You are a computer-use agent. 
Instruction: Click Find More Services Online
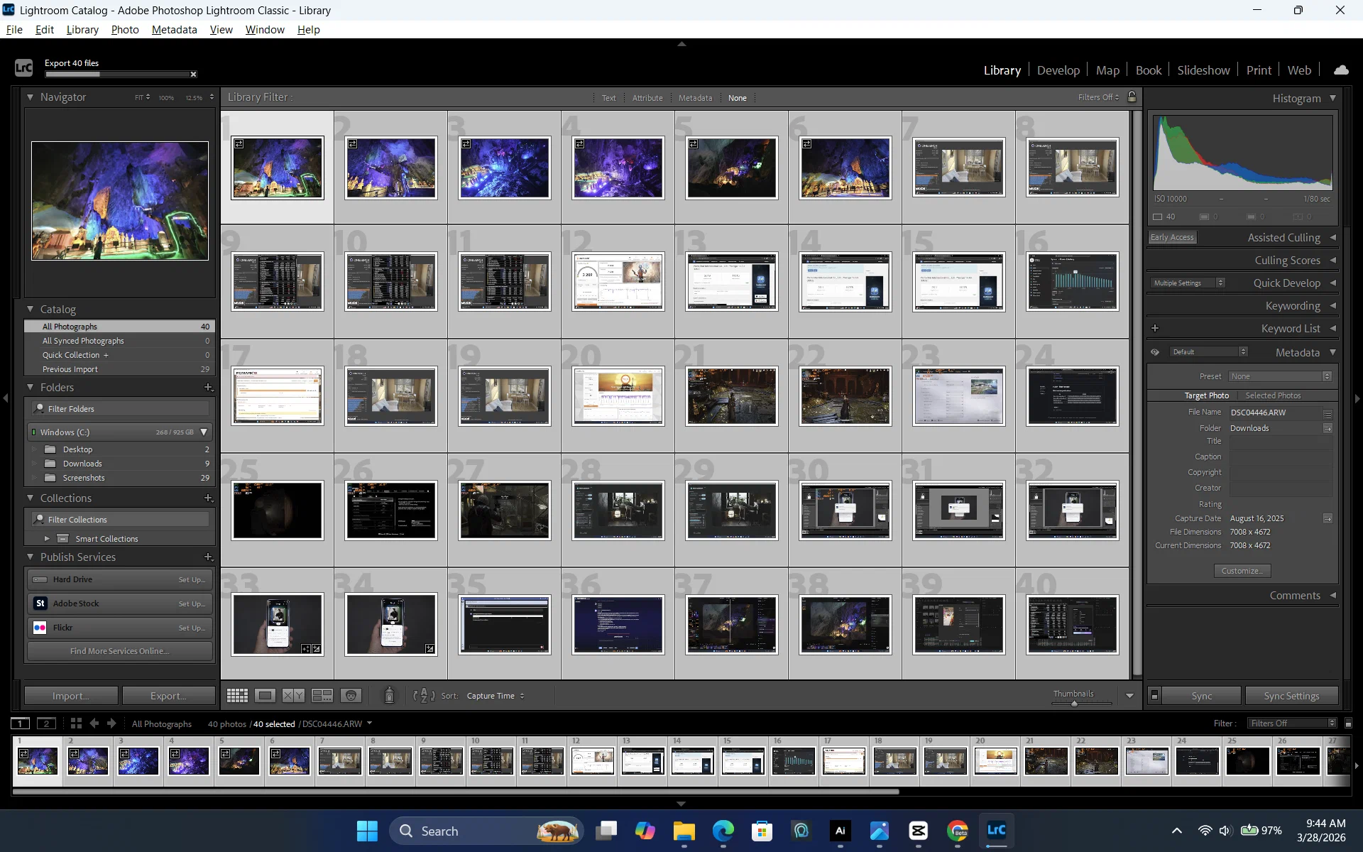[x=120, y=651]
